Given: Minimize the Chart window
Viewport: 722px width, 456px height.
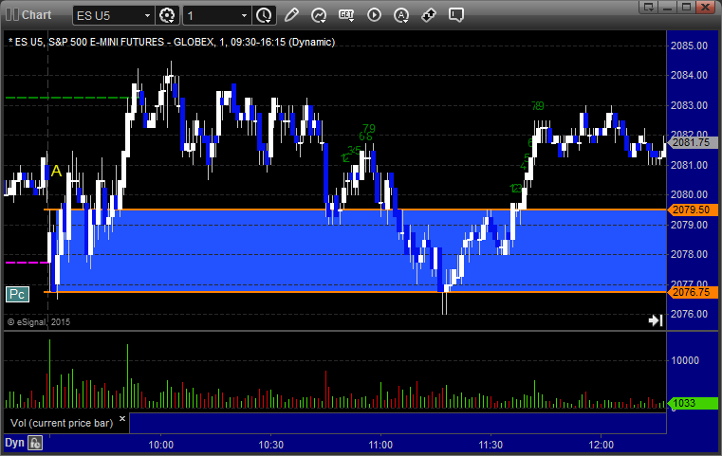Looking at the screenshot, I should click(x=668, y=7).
